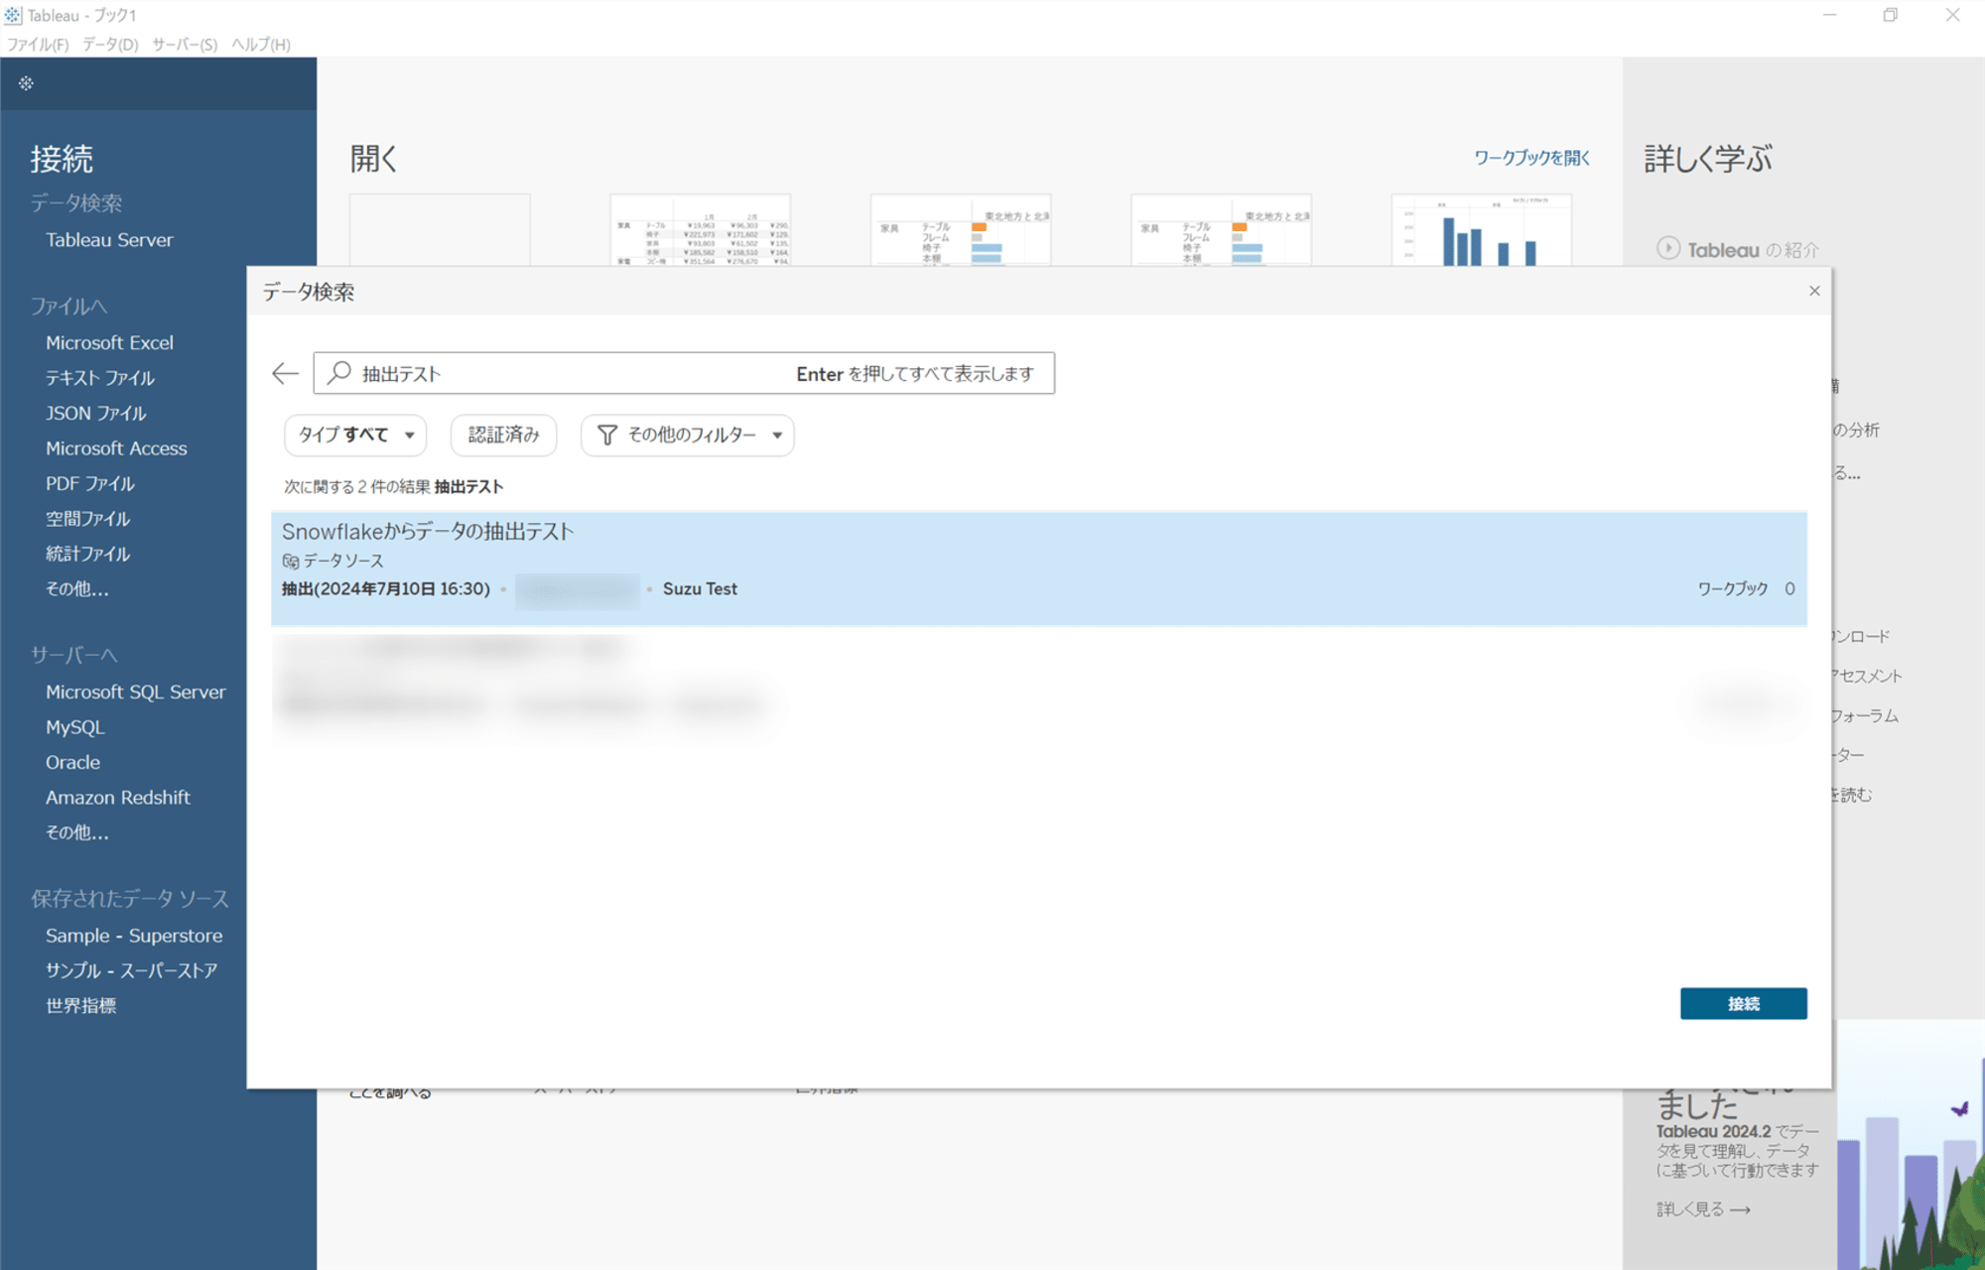Viewport: 1985px width, 1270px height.
Task: Click the Tableau logo icon in sidebar header
Action: 26,83
